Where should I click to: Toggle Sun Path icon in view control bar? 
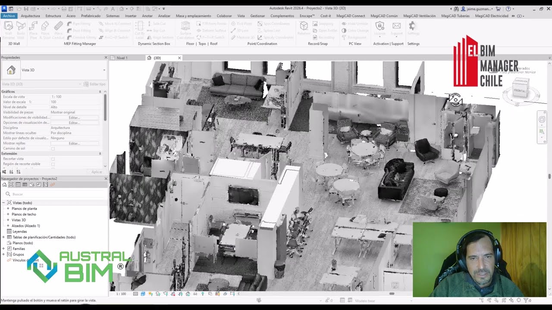(x=151, y=294)
